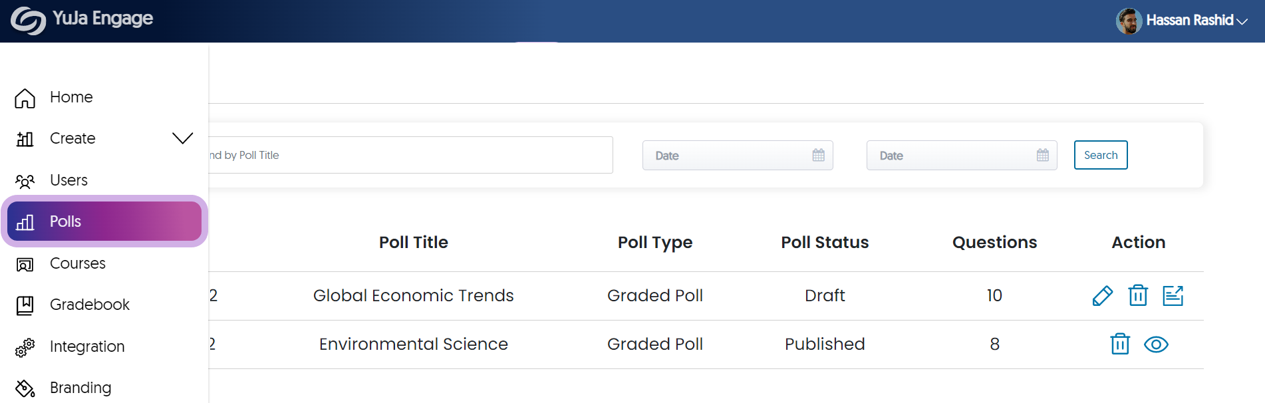
Task: Open calendar icon in second Date field
Action: pos(1042,155)
